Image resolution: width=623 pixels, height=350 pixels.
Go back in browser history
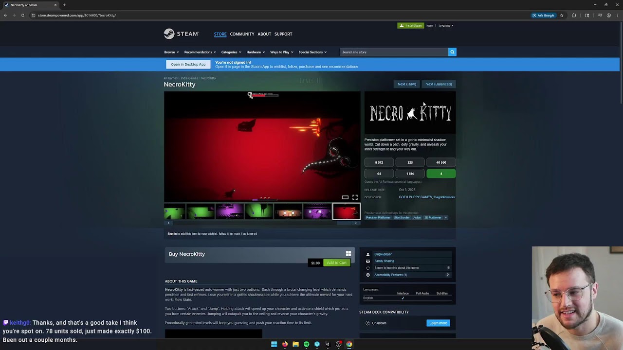[x=5, y=15]
